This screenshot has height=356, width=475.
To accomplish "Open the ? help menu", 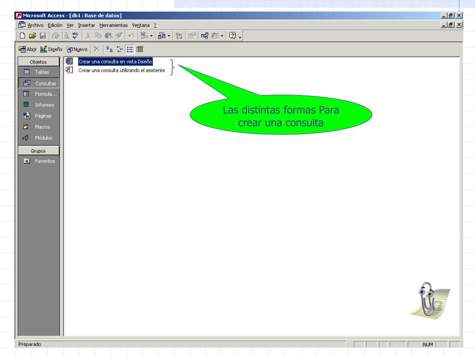I will 155,25.
